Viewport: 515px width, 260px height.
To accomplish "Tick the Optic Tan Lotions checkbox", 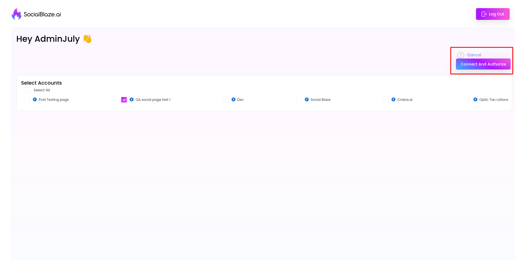I will coord(468,100).
